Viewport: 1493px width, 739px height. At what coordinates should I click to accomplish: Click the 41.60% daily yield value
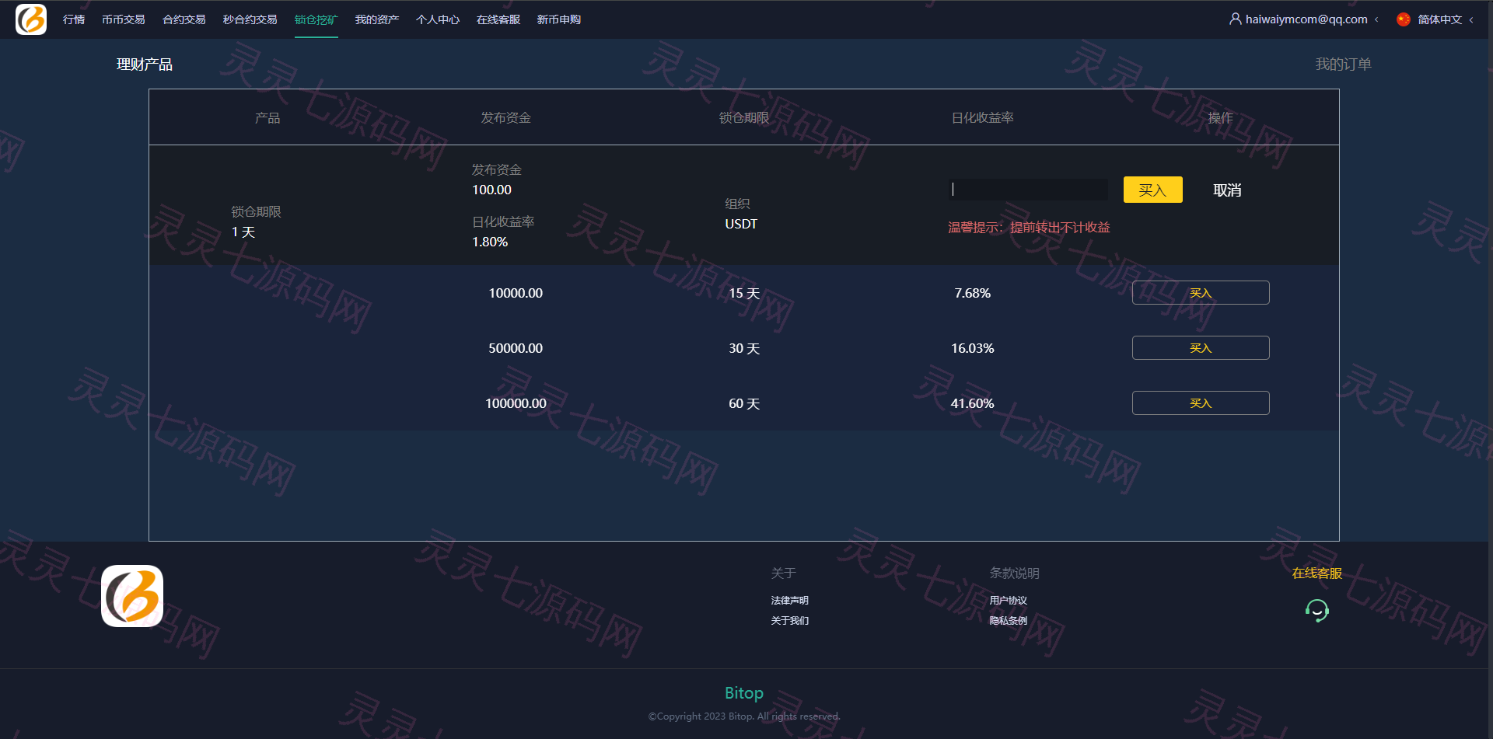point(972,403)
